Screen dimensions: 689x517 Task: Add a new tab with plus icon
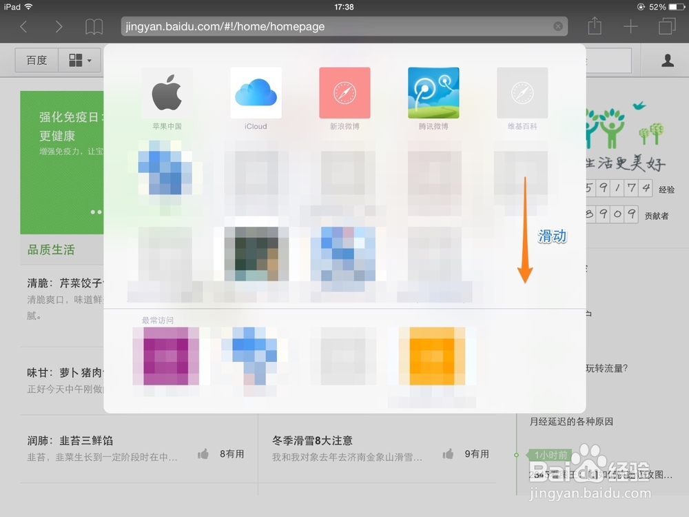[x=630, y=26]
